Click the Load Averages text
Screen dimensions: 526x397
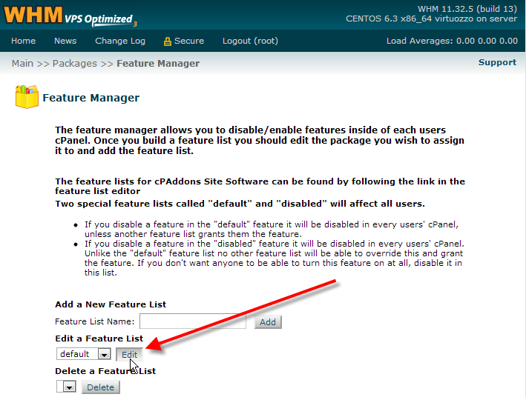coord(452,41)
